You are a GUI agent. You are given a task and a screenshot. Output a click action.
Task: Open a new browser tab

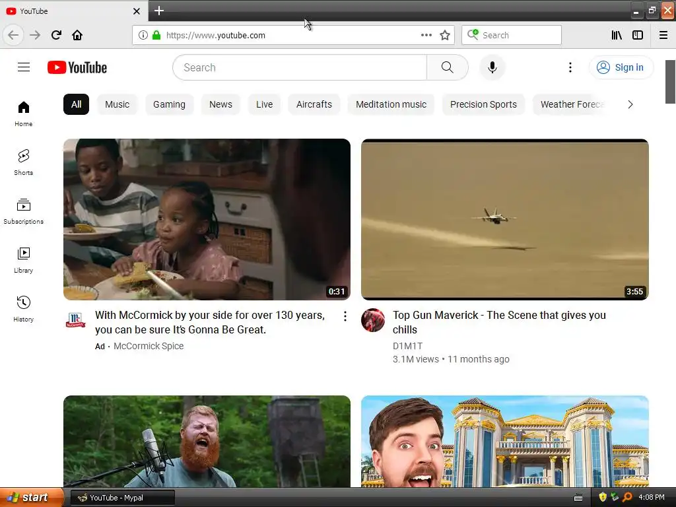(x=159, y=11)
